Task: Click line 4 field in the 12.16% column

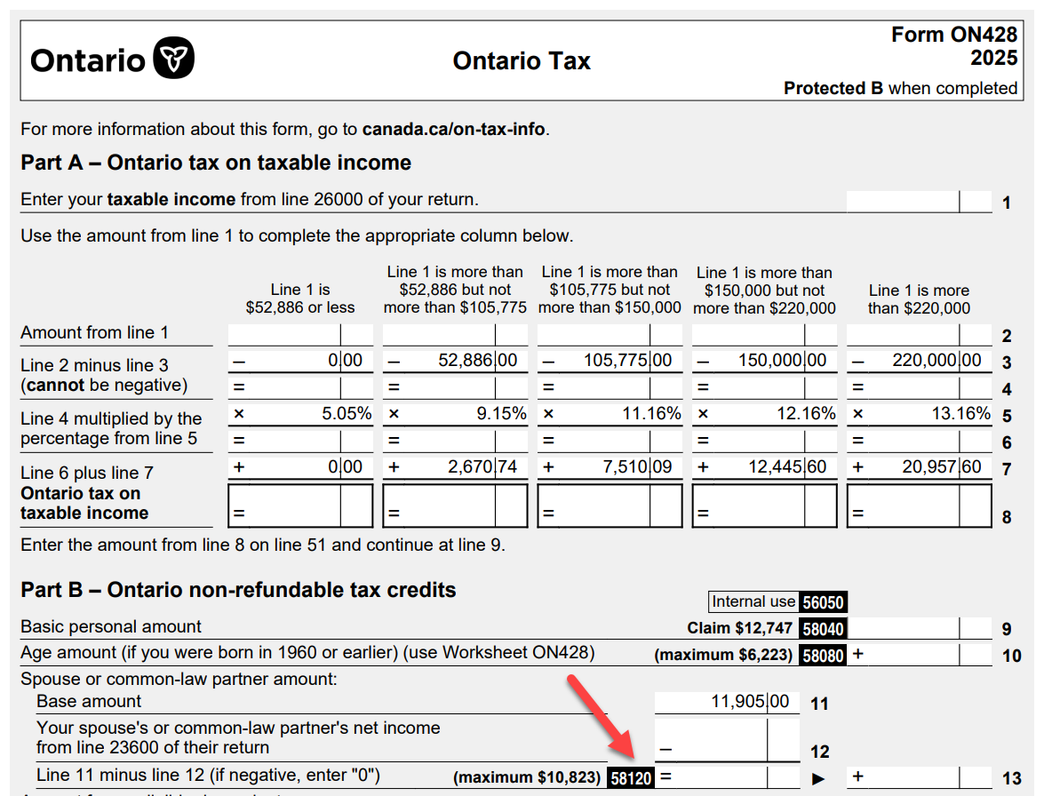Action: pyautogui.click(x=764, y=388)
